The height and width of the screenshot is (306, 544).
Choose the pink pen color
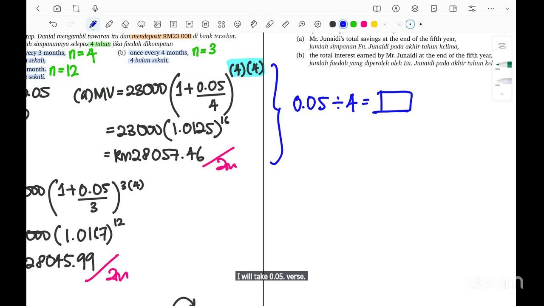pos(364,24)
